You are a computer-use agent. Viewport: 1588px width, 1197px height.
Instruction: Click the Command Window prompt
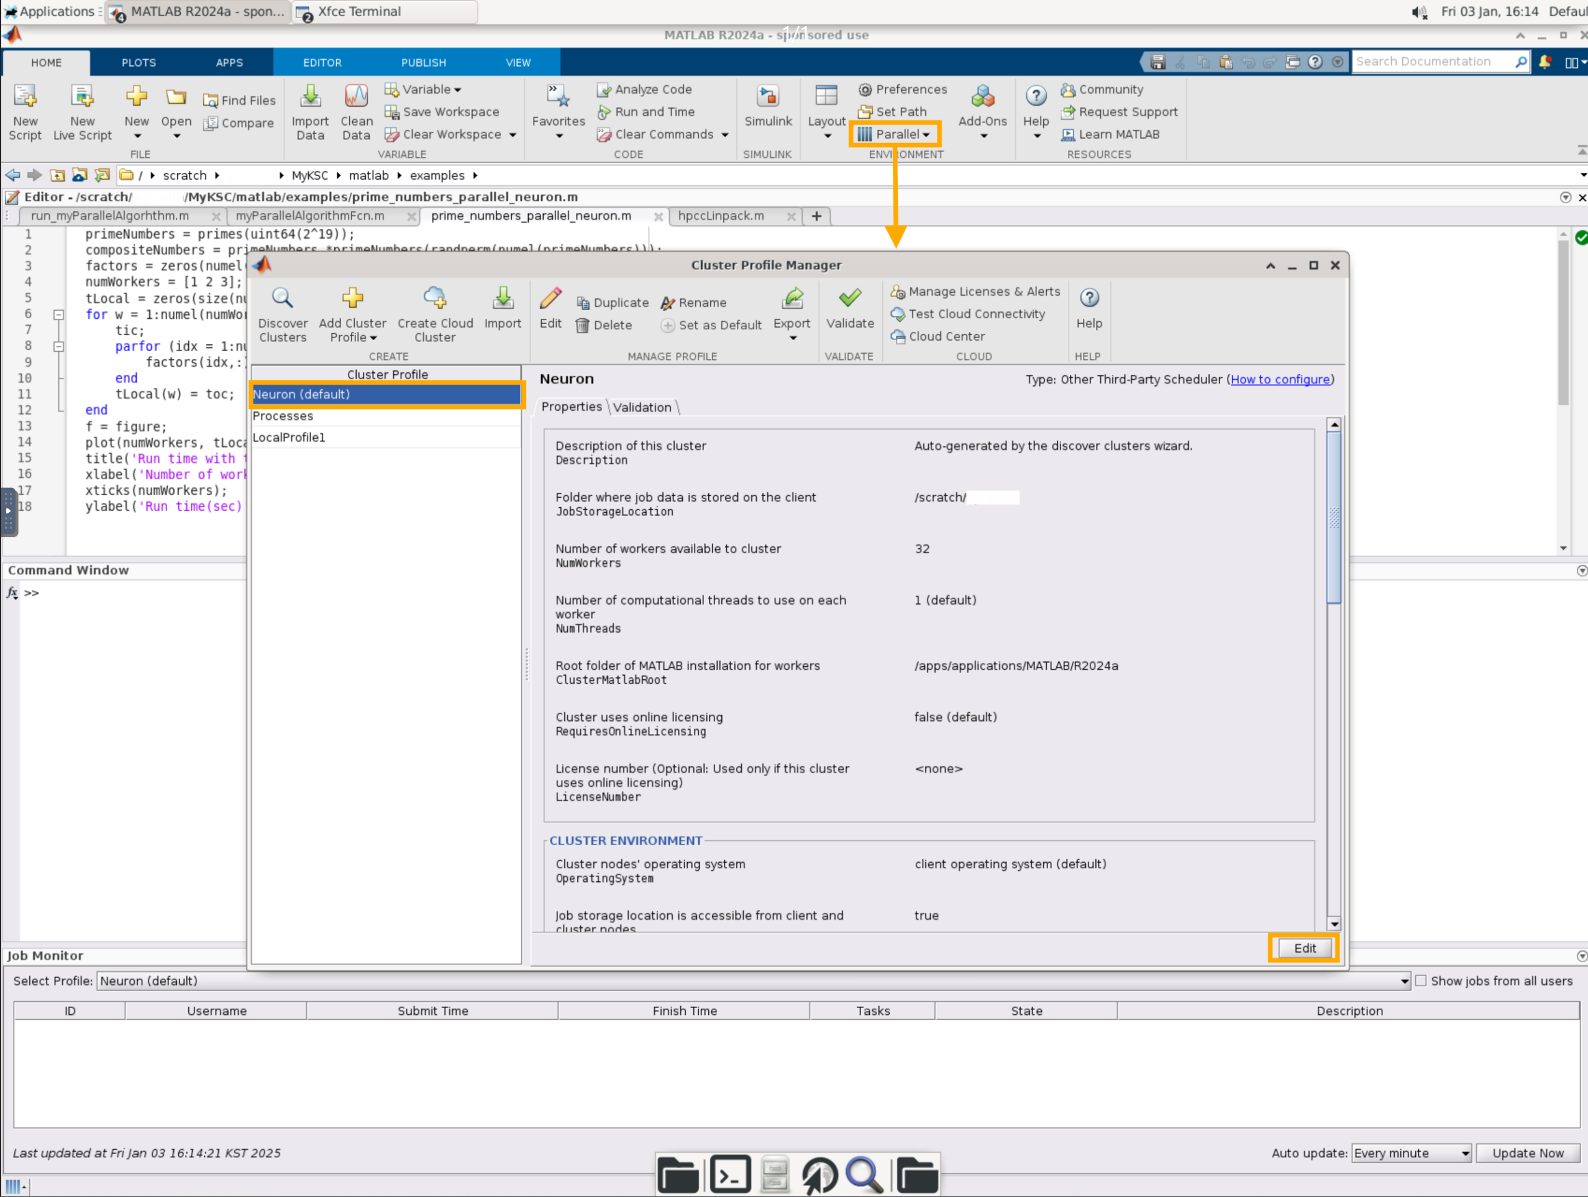(32, 593)
